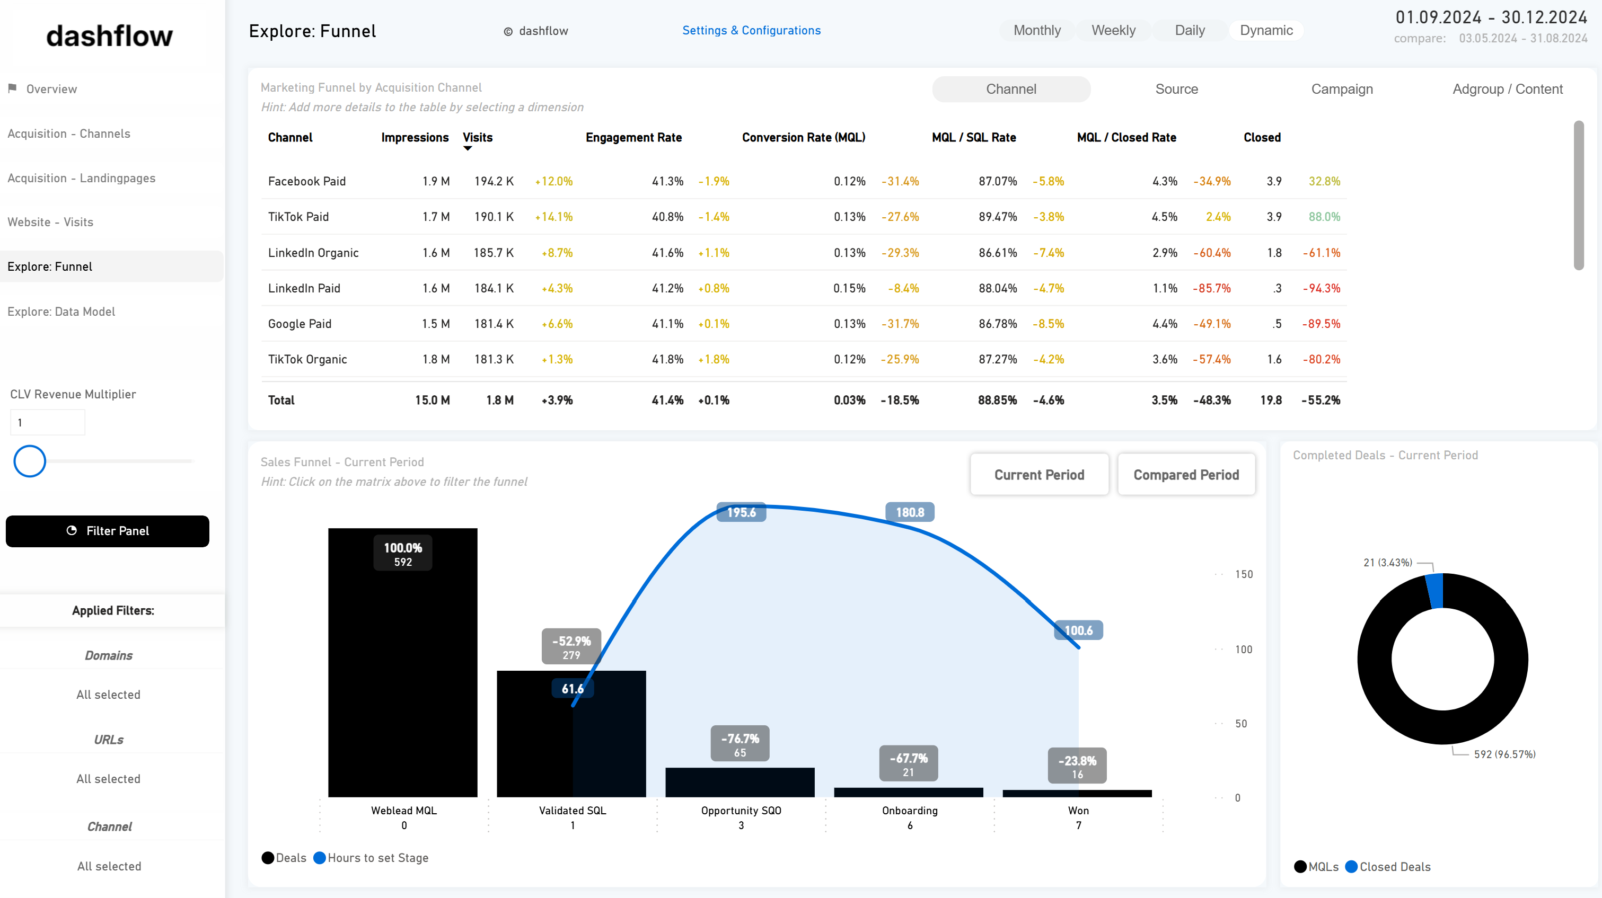Click the blue Closed Deals legend dot
Screen dimensions: 1602x898
coord(1351,867)
